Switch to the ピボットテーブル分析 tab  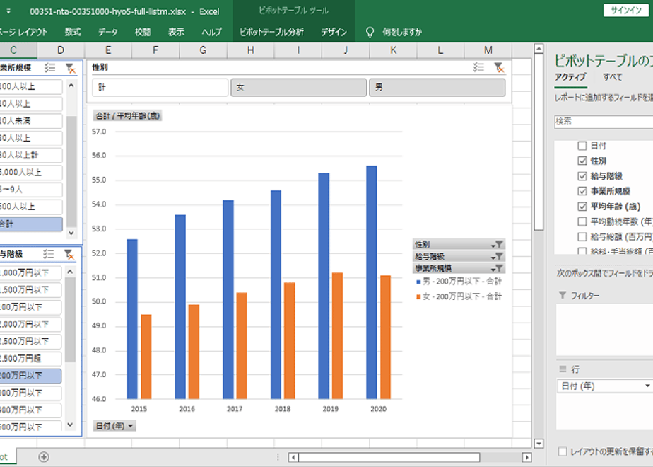[271, 32]
